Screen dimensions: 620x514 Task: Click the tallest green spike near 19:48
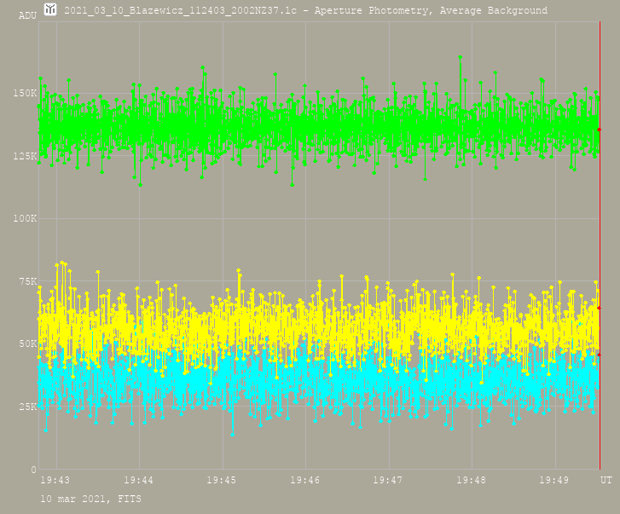(x=461, y=57)
